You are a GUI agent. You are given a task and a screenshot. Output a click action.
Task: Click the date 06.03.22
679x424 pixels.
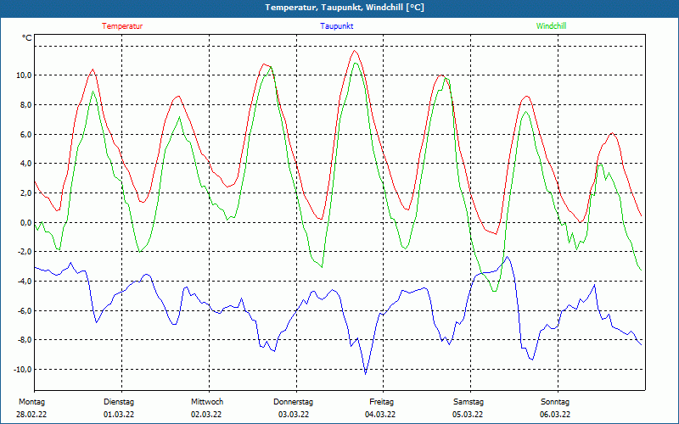pyautogui.click(x=555, y=415)
